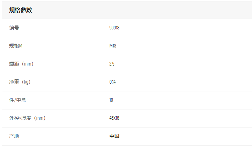Select the 件/中盒 label
The image size is (252, 147).
click(x=17, y=100)
